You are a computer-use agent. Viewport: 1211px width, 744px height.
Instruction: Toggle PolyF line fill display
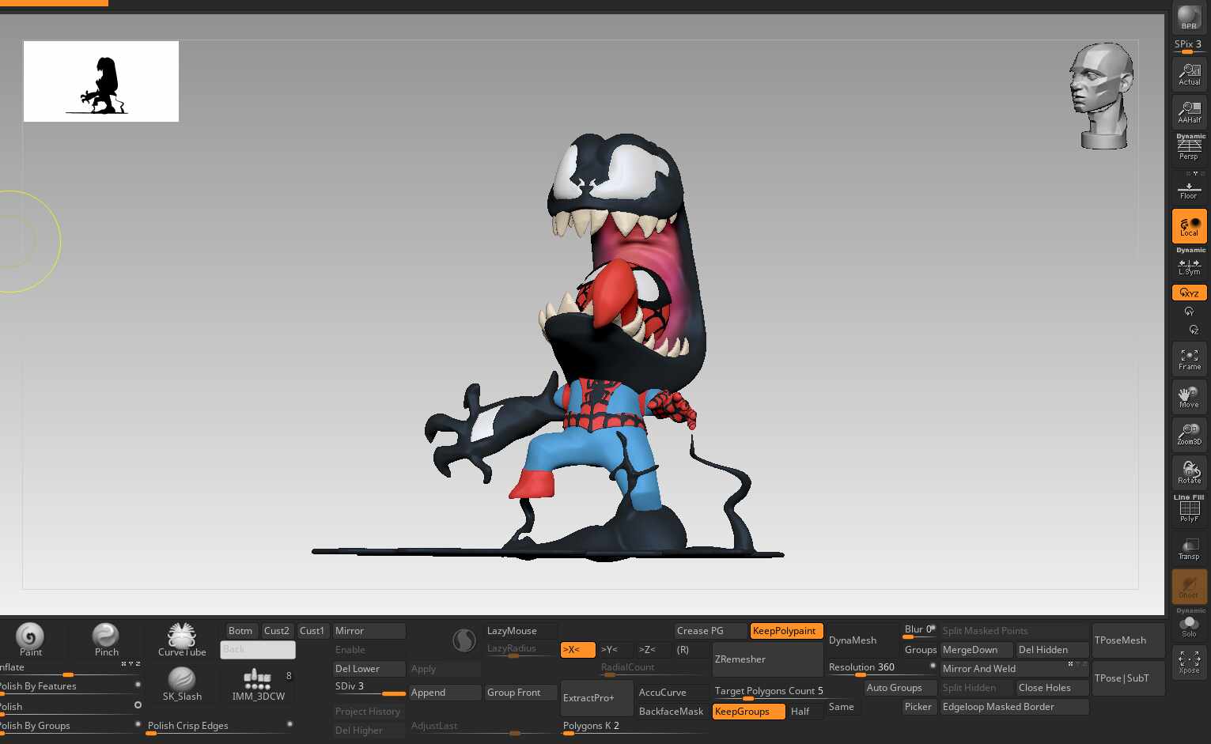point(1189,509)
